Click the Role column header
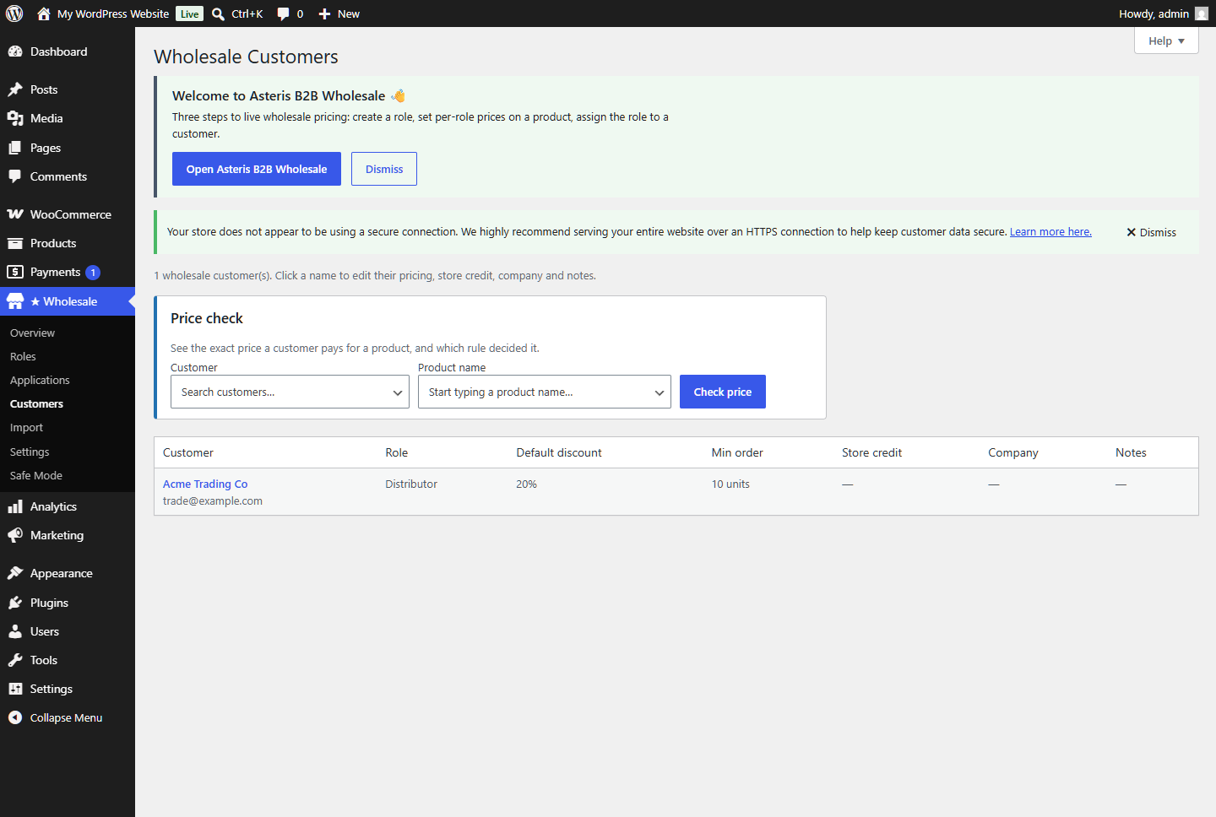Viewport: 1216px width, 817px height. [x=397, y=452]
